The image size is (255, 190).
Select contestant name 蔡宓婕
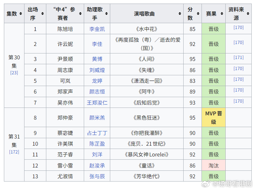pyautogui.click(x=65, y=133)
